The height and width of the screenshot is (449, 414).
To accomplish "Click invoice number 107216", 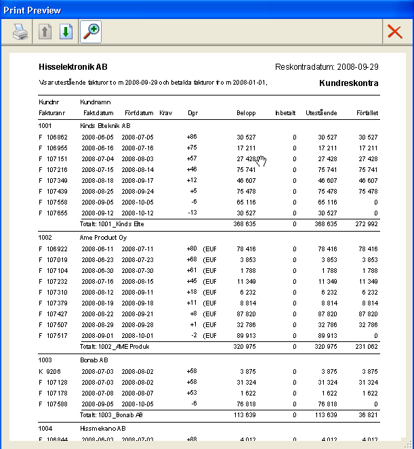I will coord(57,170).
